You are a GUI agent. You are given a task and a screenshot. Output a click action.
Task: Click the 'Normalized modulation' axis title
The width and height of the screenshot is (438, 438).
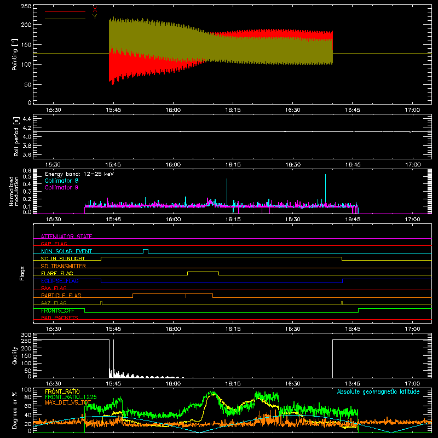pyautogui.click(x=14, y=191)
